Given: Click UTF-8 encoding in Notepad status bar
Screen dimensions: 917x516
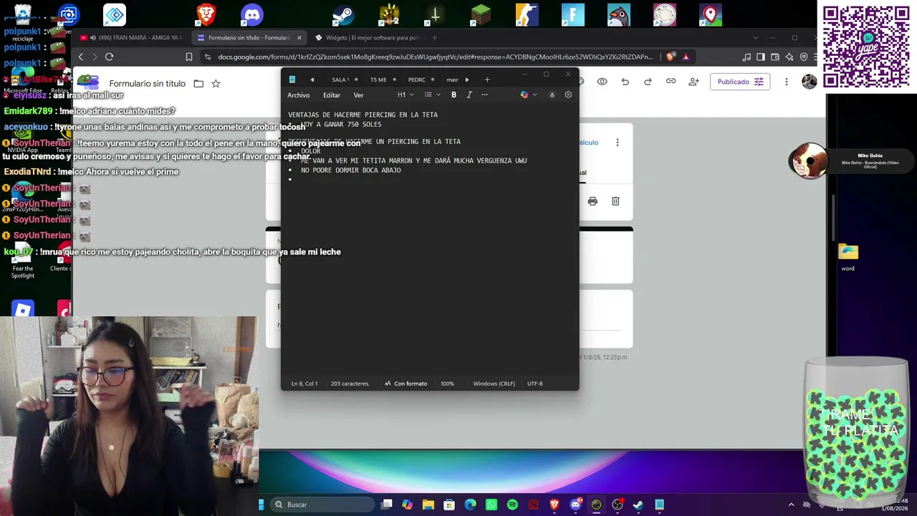Looking at the screenshot, I should 534,383.
